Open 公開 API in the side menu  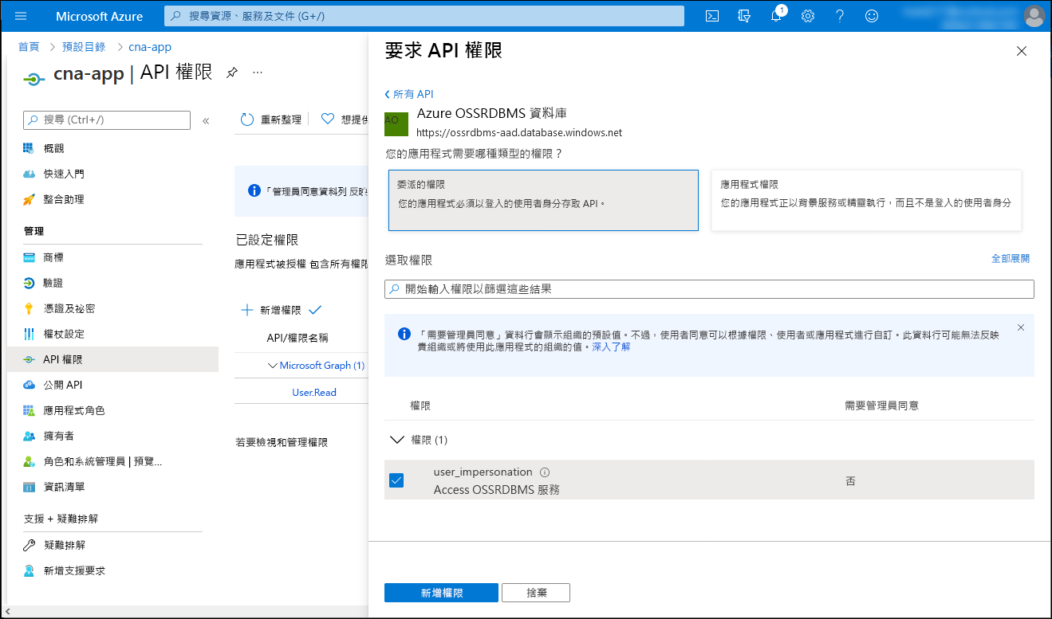[x=63, y=385]
